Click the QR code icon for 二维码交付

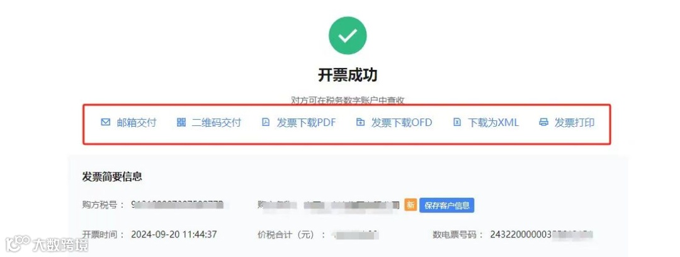pos(181,122)
